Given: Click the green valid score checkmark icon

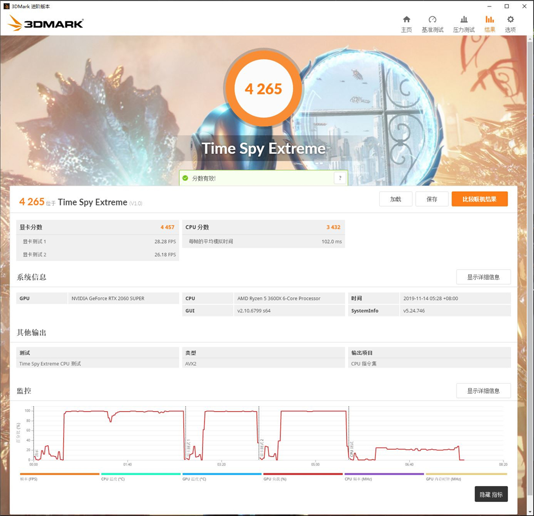Looking at the screenshot, I should [x=185, y=178].
